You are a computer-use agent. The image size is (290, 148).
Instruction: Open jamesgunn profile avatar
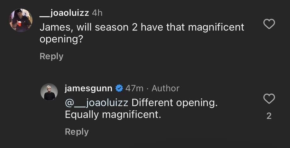click(x=49, y=92)
